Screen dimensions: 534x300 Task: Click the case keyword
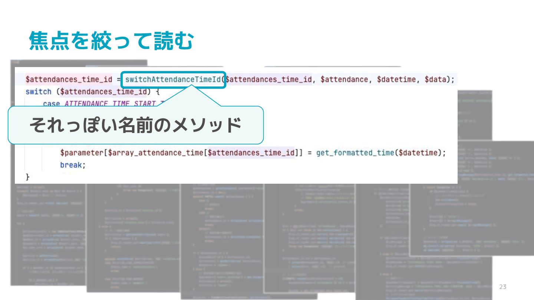coord(52,104)
